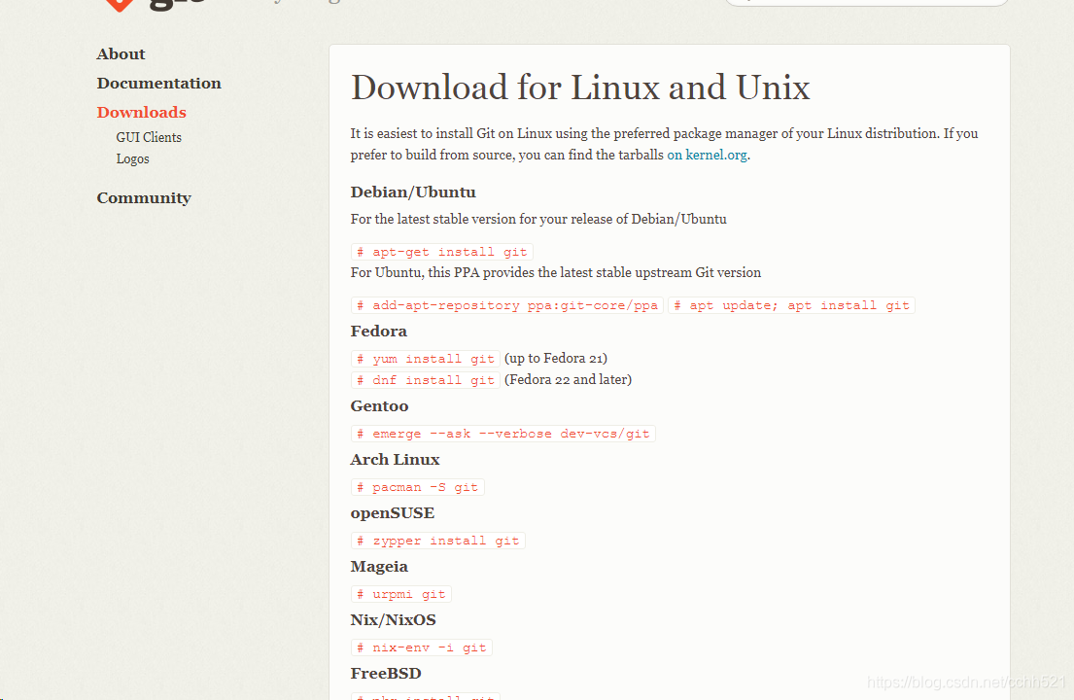
Task: Click the FreeBSD section heading
Action: (386, 674)
